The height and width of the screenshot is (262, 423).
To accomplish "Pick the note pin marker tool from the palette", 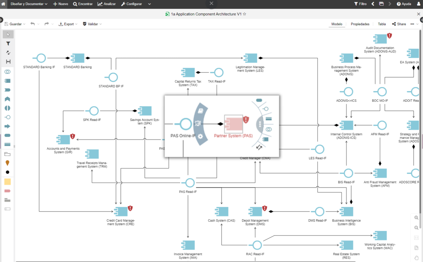I will pos(8,163).
